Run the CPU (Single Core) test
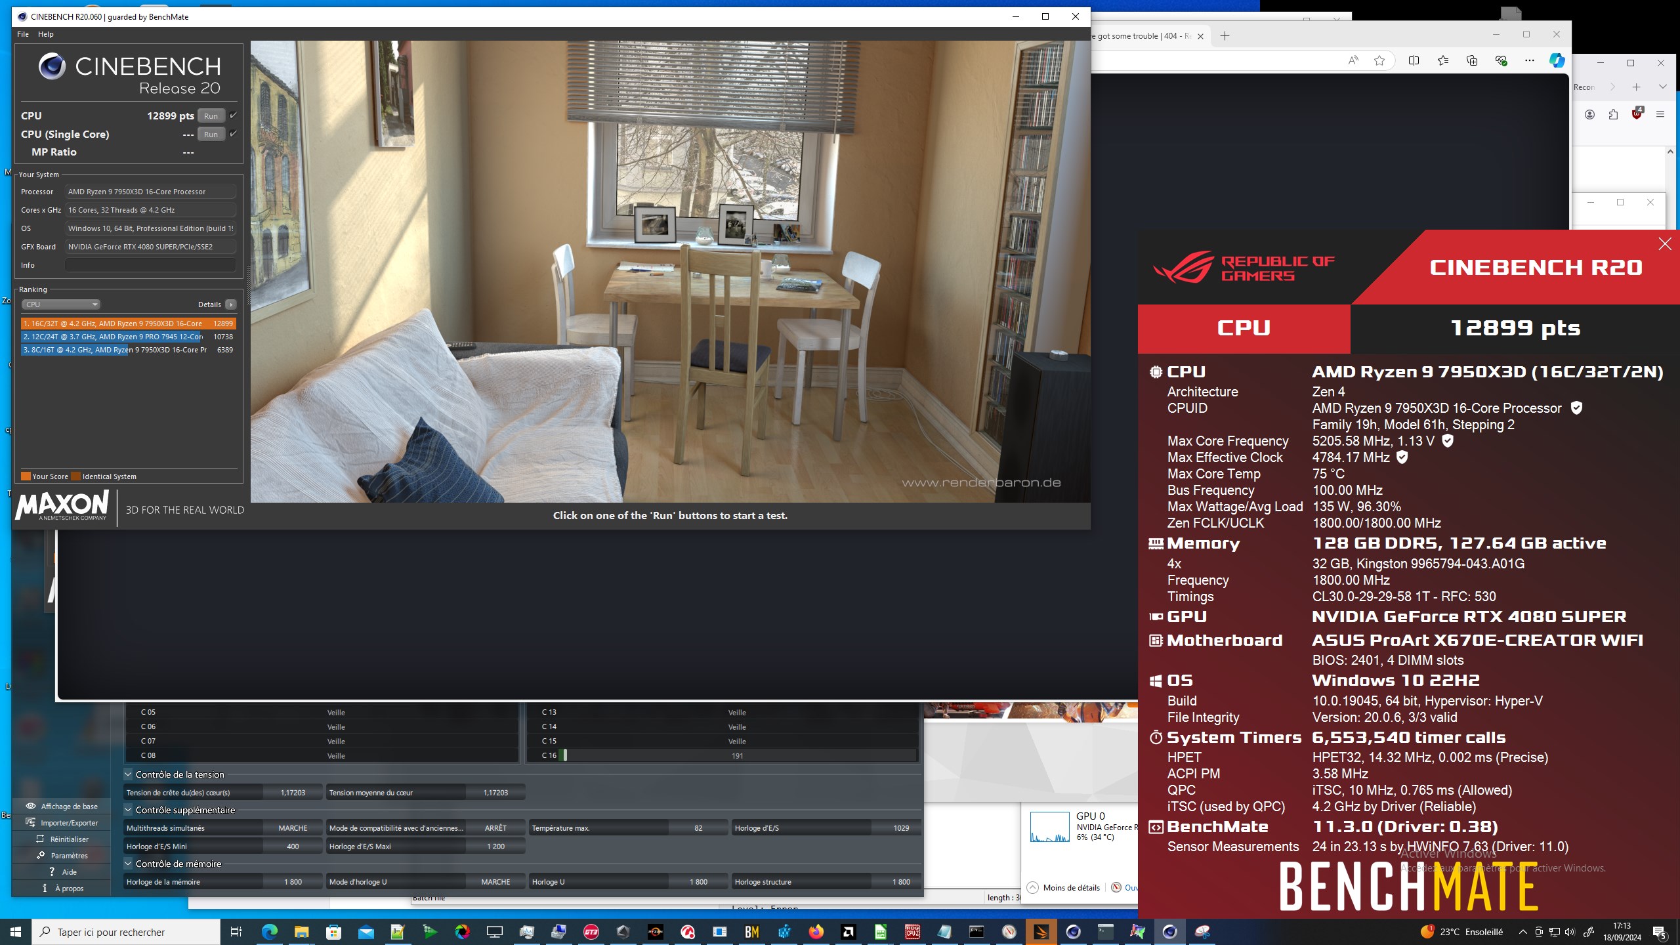Image resolution: width=1680 pixels, height=945 pixels. (x=211, y=135)
